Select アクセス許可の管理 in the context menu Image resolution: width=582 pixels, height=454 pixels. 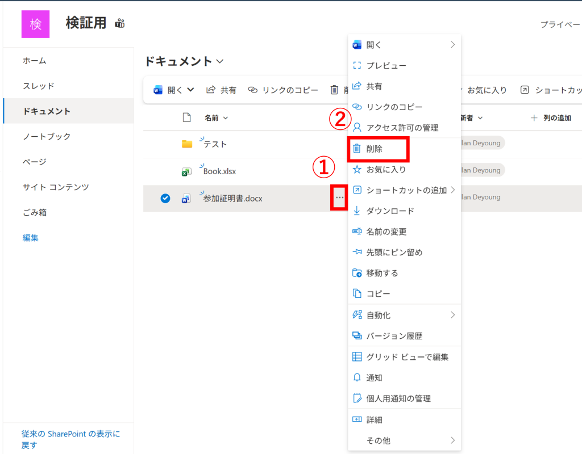(x=402, y=128)
